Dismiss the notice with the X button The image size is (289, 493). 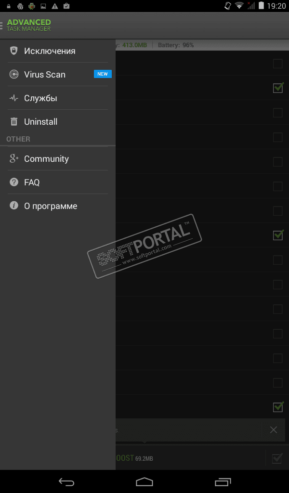point(273,430)
